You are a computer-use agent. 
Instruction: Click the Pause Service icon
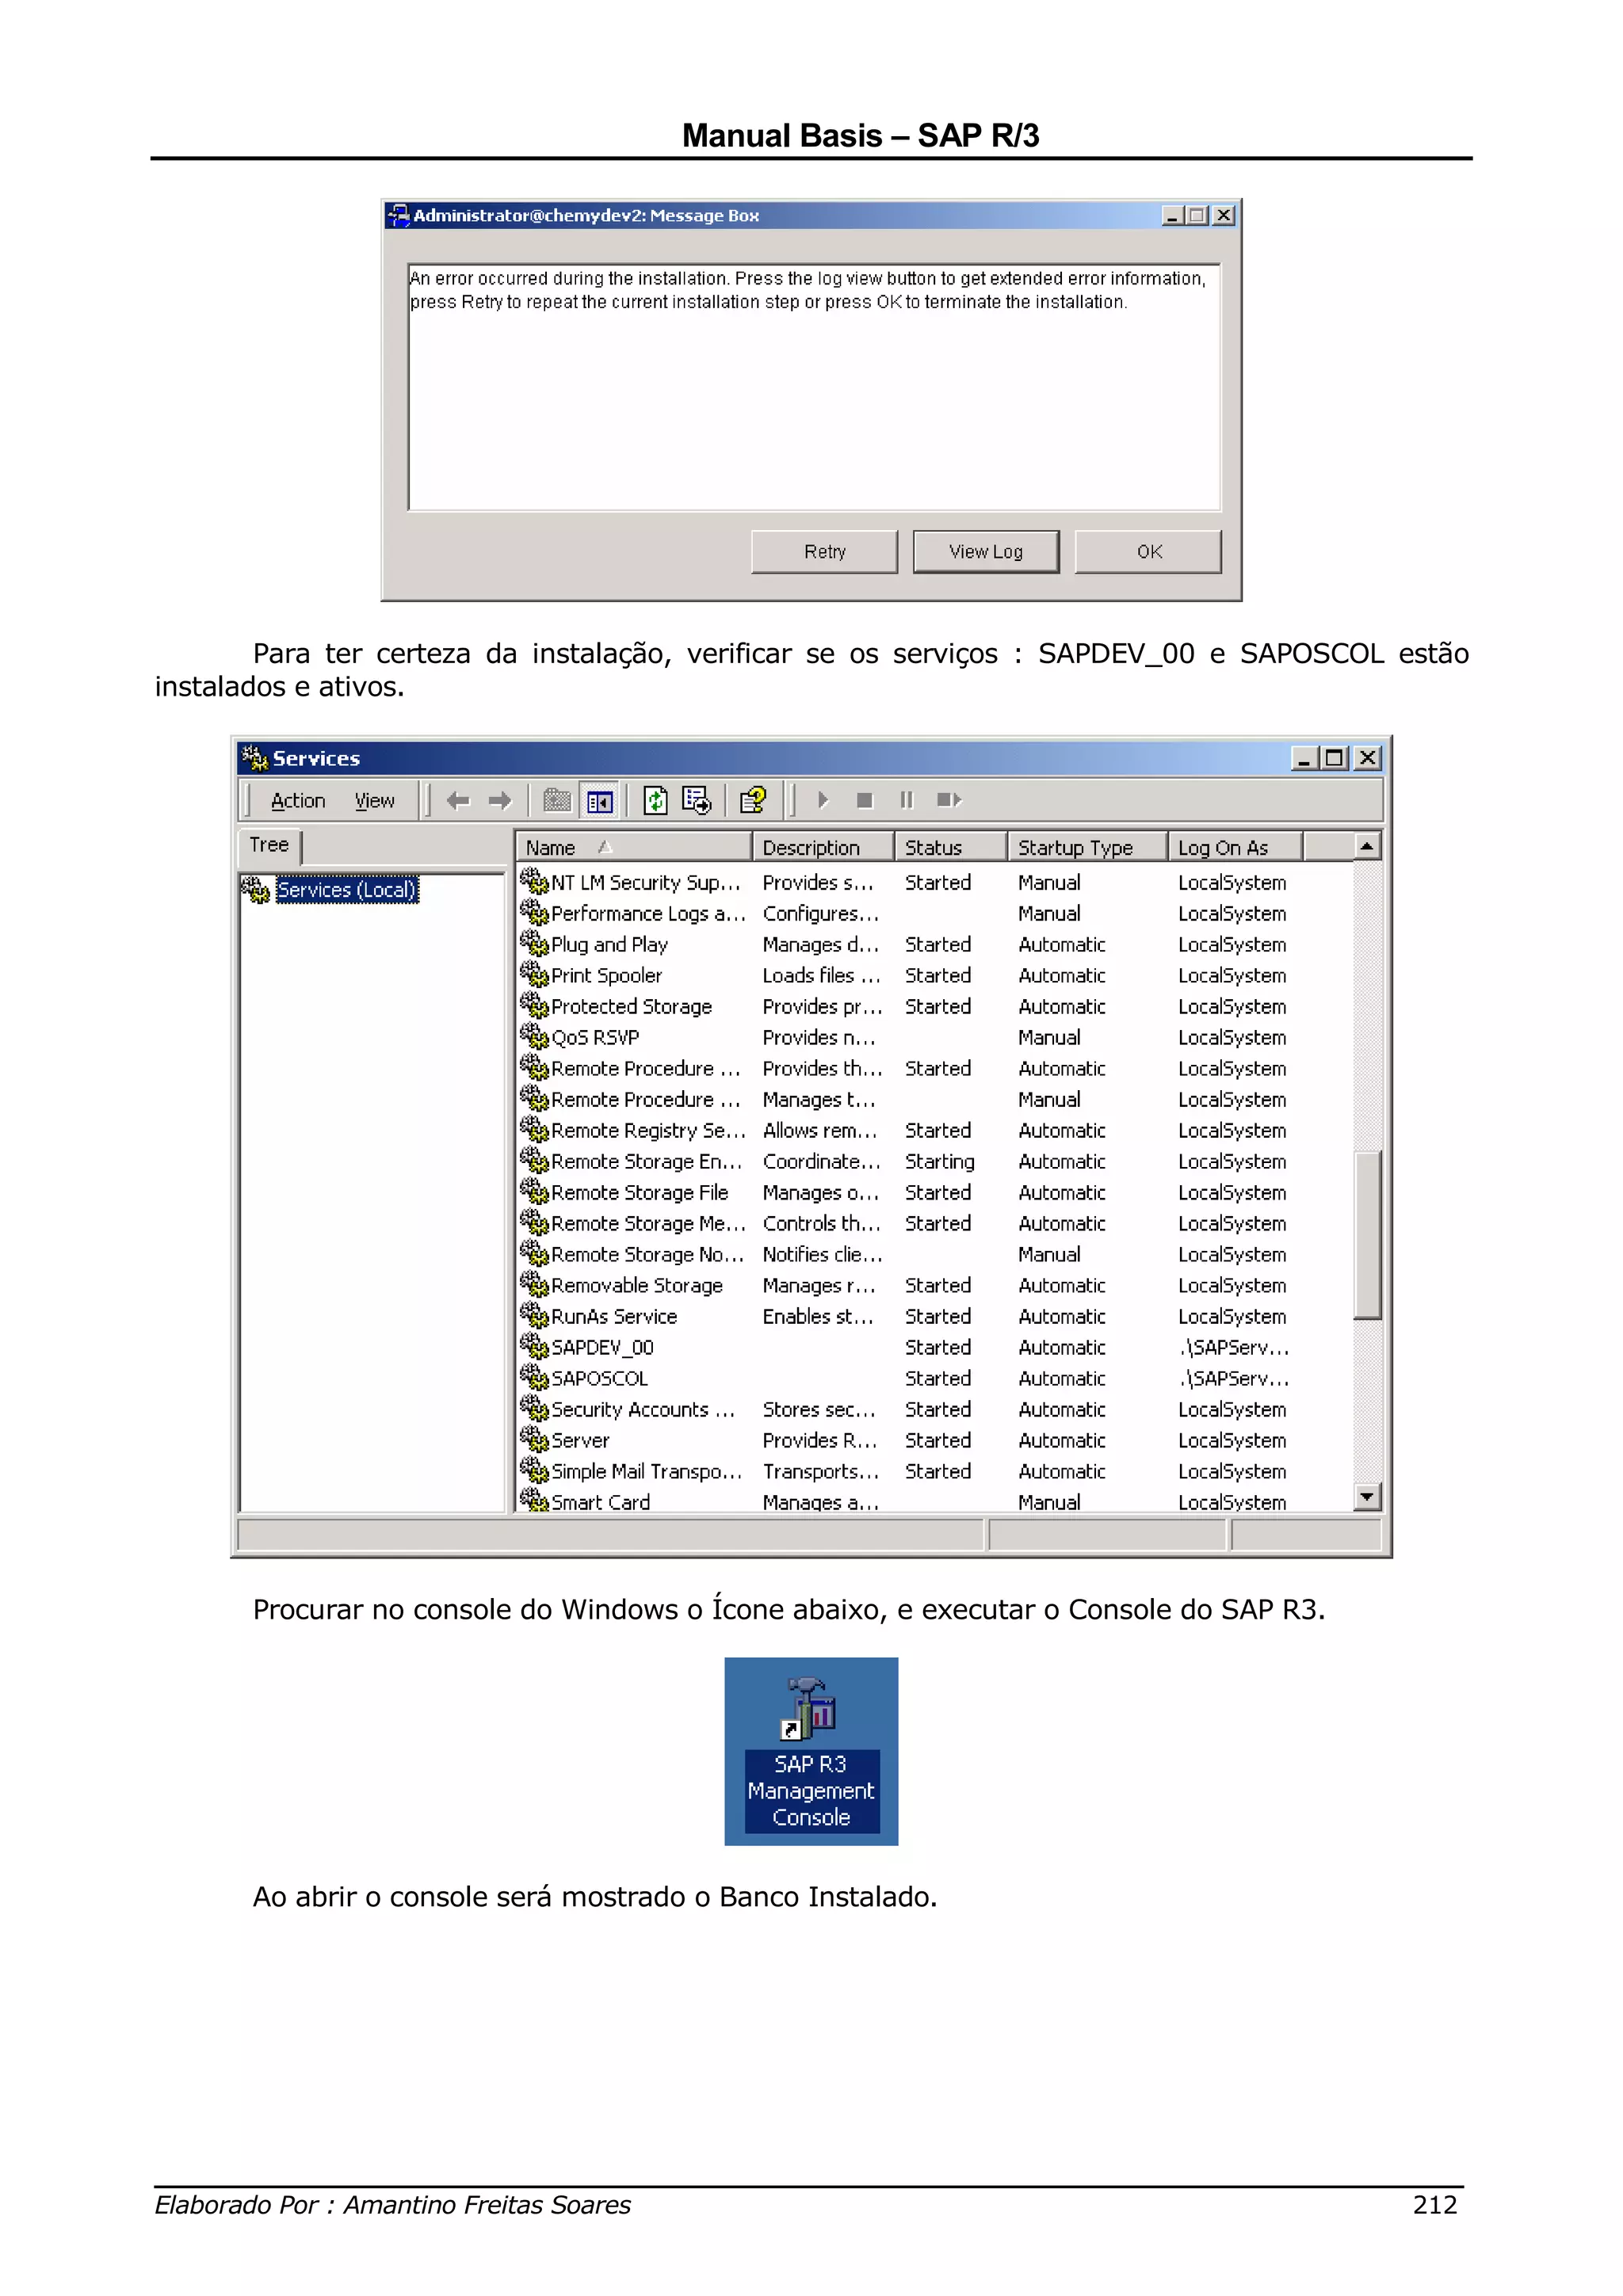pos(906,800)
